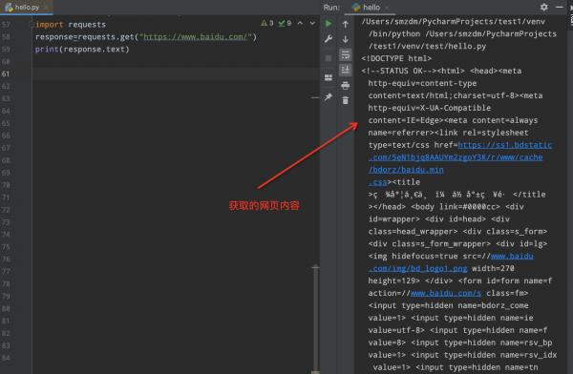Image resolution: width=573 pixels, height=374 pixels.
Task: Go to next highlighted problem chevron
Action: pyautogui.click(x=312, y=23)
